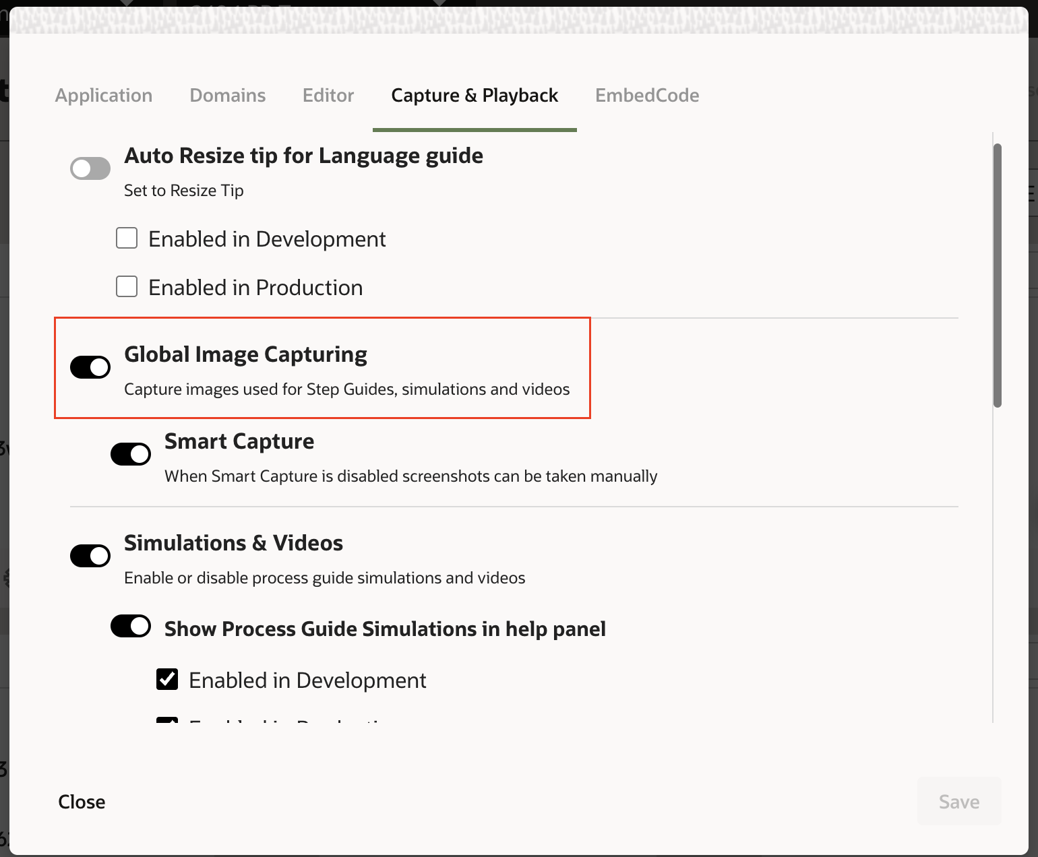Image resolution: width=1038 pixels, height=857 pixels.
Task: Uncheck Enabled in Development under Process Guide Simulations
Action: 167,679
